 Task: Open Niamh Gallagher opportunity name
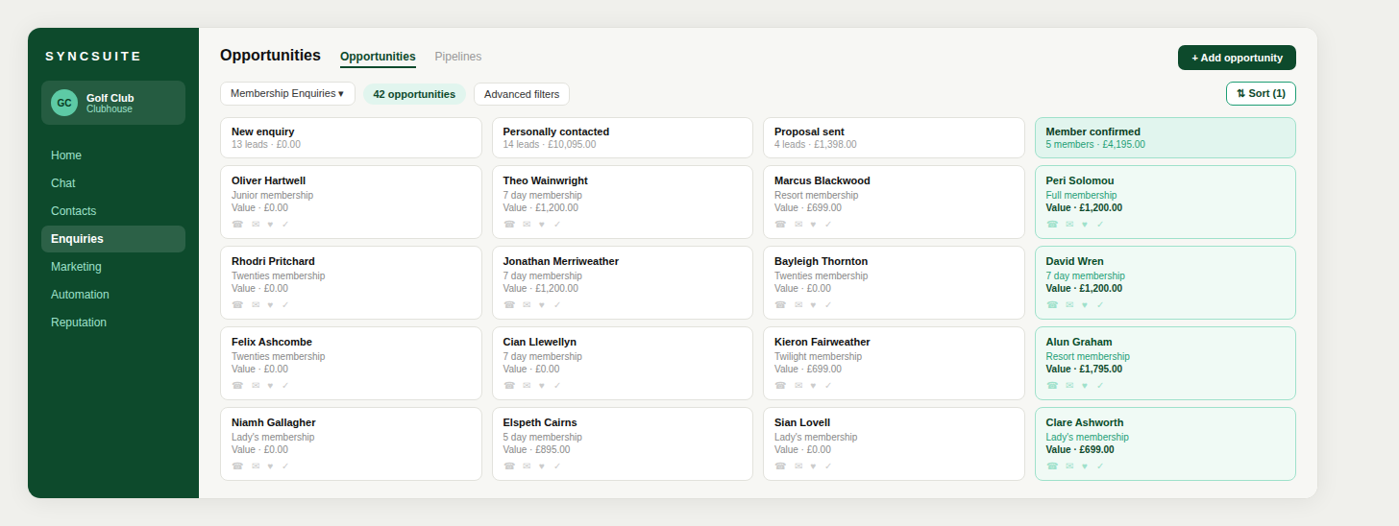tap(274, 422)
